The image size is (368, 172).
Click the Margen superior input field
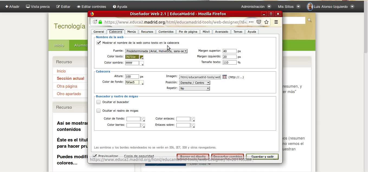(x=230, y=51)
